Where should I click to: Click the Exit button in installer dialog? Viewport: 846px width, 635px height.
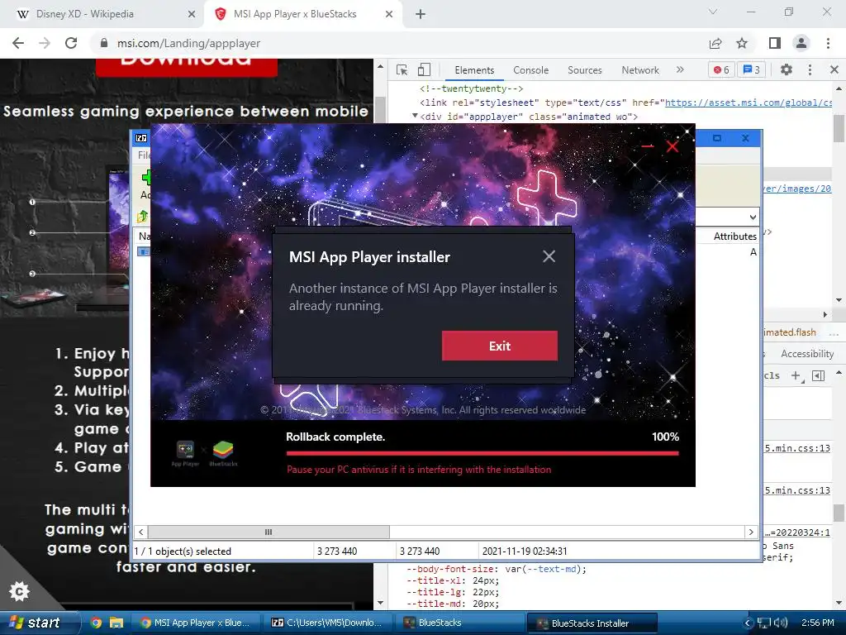coord(500,346)
